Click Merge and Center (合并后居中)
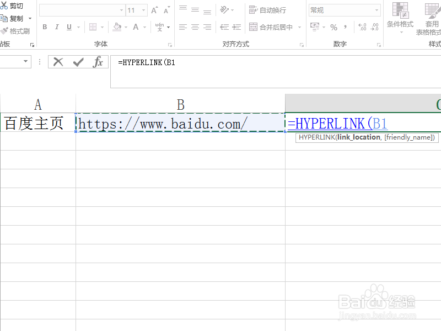The width and height of the screenshot is (441, 331). [x=271, y=27]
